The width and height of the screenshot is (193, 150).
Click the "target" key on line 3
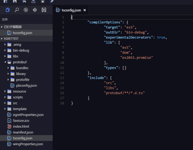click(112, 27)
